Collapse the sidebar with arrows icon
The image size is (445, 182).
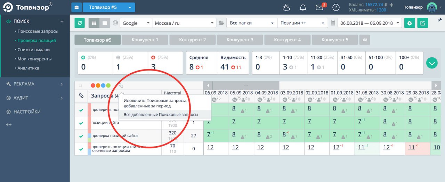tap(9, 124)
